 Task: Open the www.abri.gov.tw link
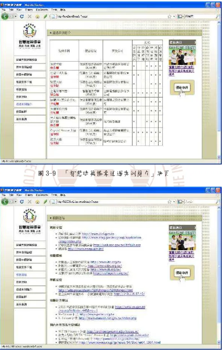point(98,234)
